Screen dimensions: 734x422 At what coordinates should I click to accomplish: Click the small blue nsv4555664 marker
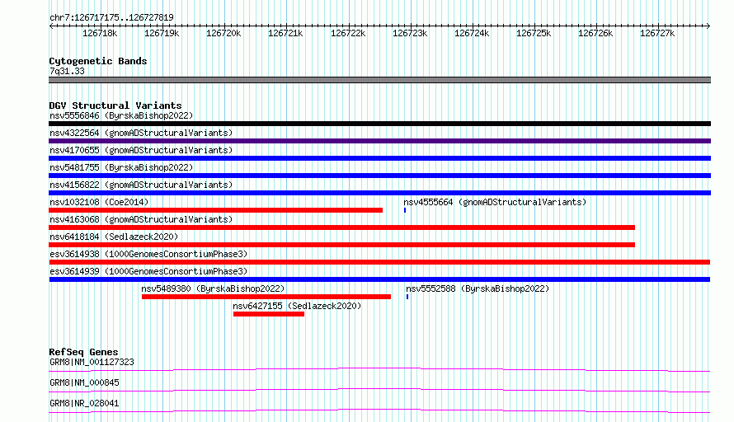[x=405, y=210]
